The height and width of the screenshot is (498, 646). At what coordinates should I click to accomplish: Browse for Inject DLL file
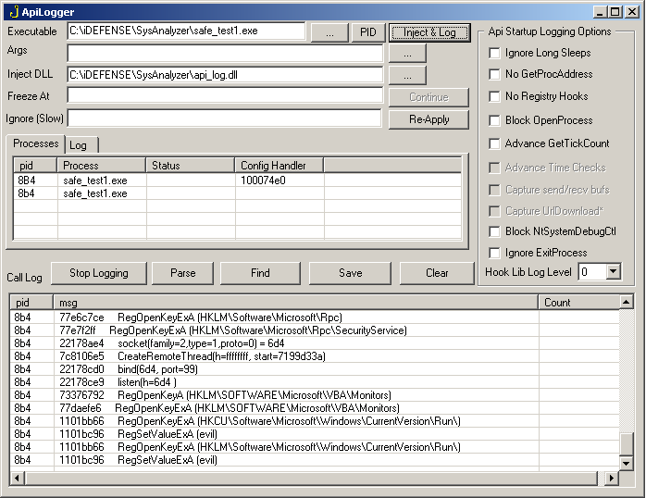[x=407, y=75]
